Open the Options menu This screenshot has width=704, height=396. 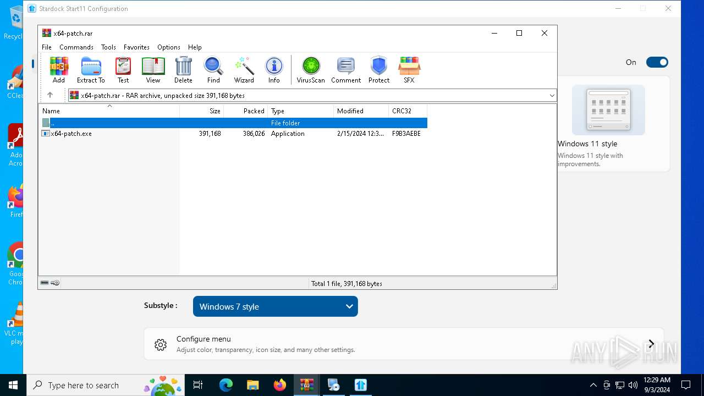coord(169,47)
